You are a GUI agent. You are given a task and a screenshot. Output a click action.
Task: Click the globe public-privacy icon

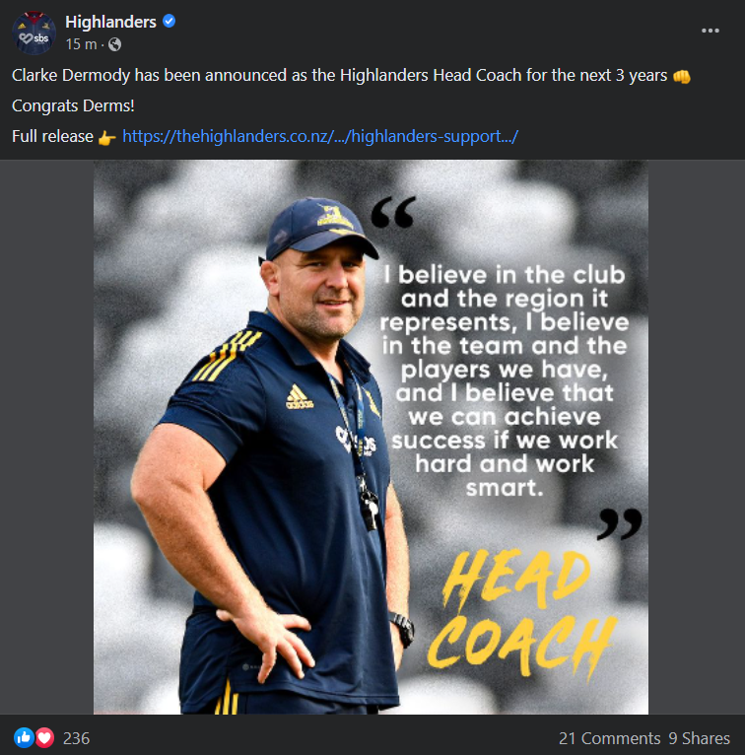pyautogui.click(x=114, y=44)
